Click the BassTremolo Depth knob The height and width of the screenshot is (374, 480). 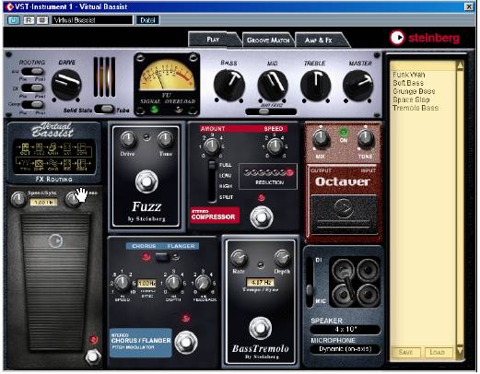click(282, 257)
